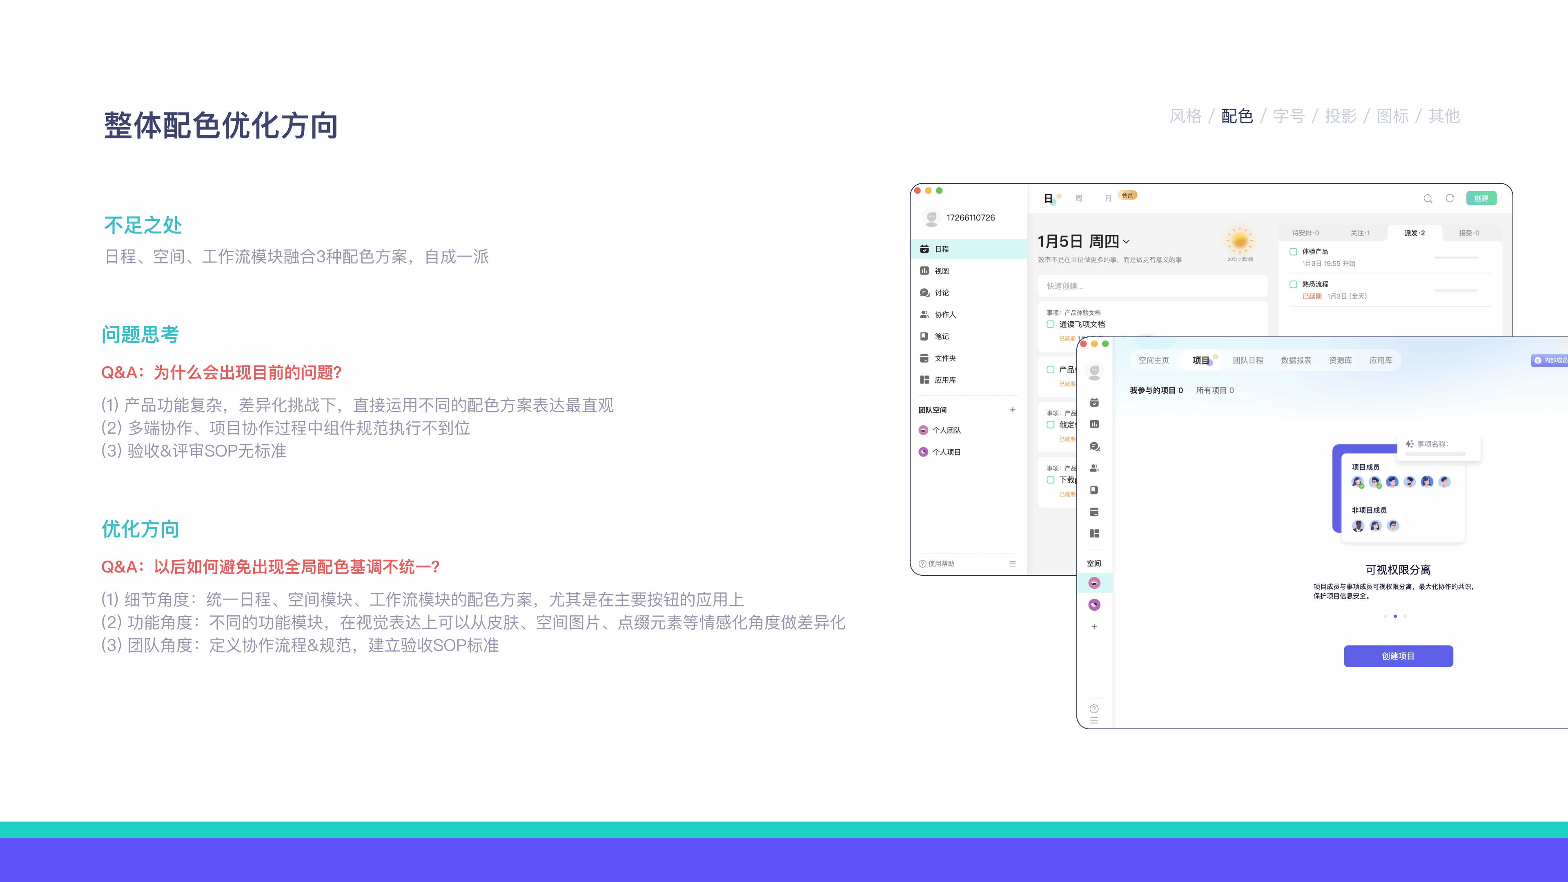Add team space with plus icon
Viewport: 1568px width, 882px height.
coord(1012,410)
